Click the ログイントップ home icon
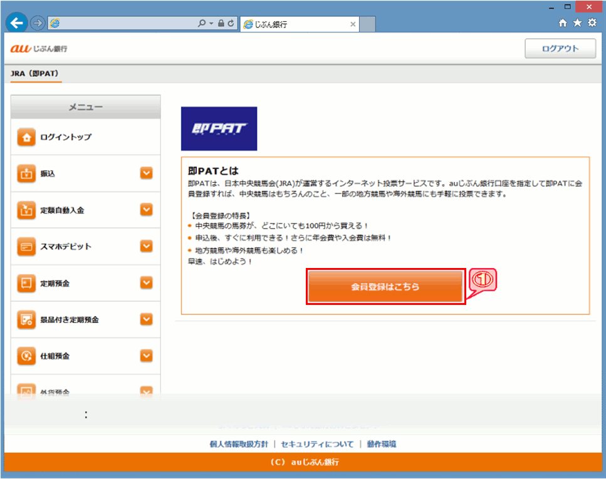 [x=26, y=137]
